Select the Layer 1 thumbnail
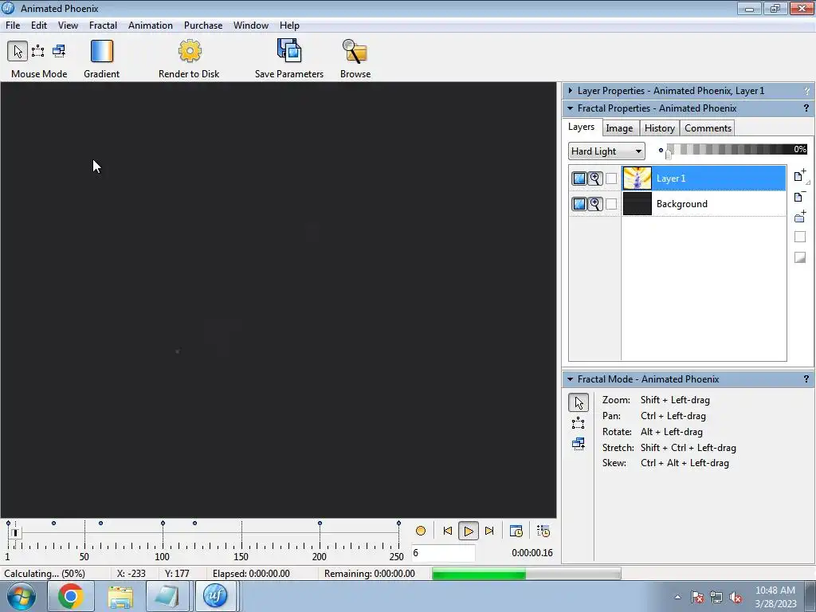This screenshot has height=612, width=816. [637, 178]
